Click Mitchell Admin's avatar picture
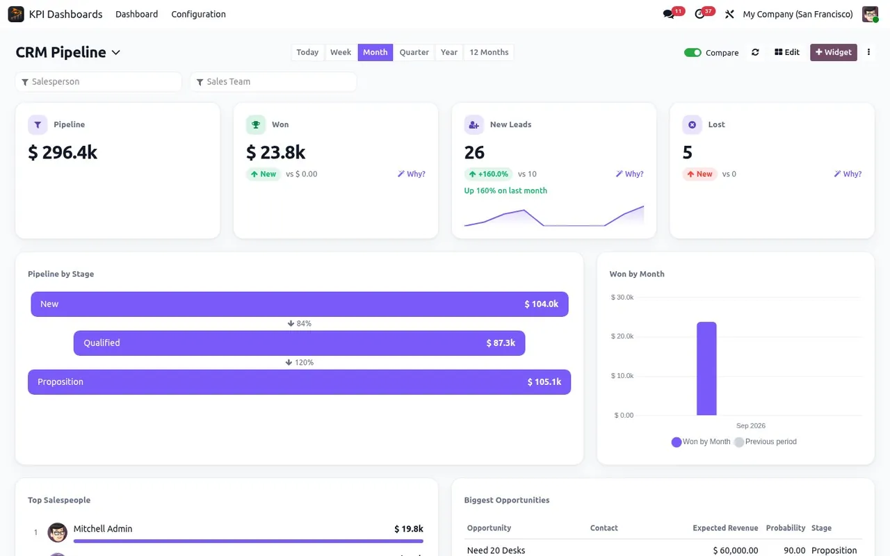 coord(58,533)
